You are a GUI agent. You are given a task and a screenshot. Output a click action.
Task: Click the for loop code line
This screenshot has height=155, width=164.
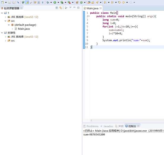[x=120, y=26]
